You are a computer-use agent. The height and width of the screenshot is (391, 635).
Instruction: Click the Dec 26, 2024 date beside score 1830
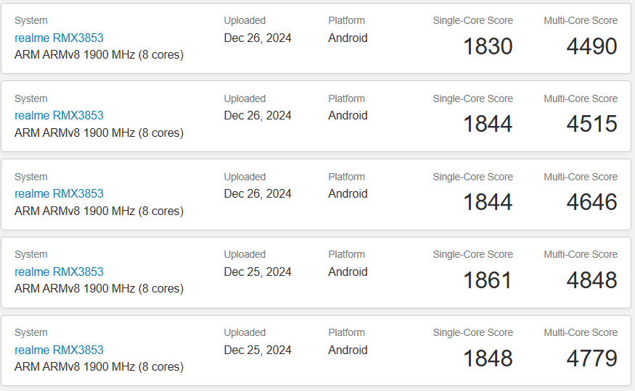(x=258, y=38)
